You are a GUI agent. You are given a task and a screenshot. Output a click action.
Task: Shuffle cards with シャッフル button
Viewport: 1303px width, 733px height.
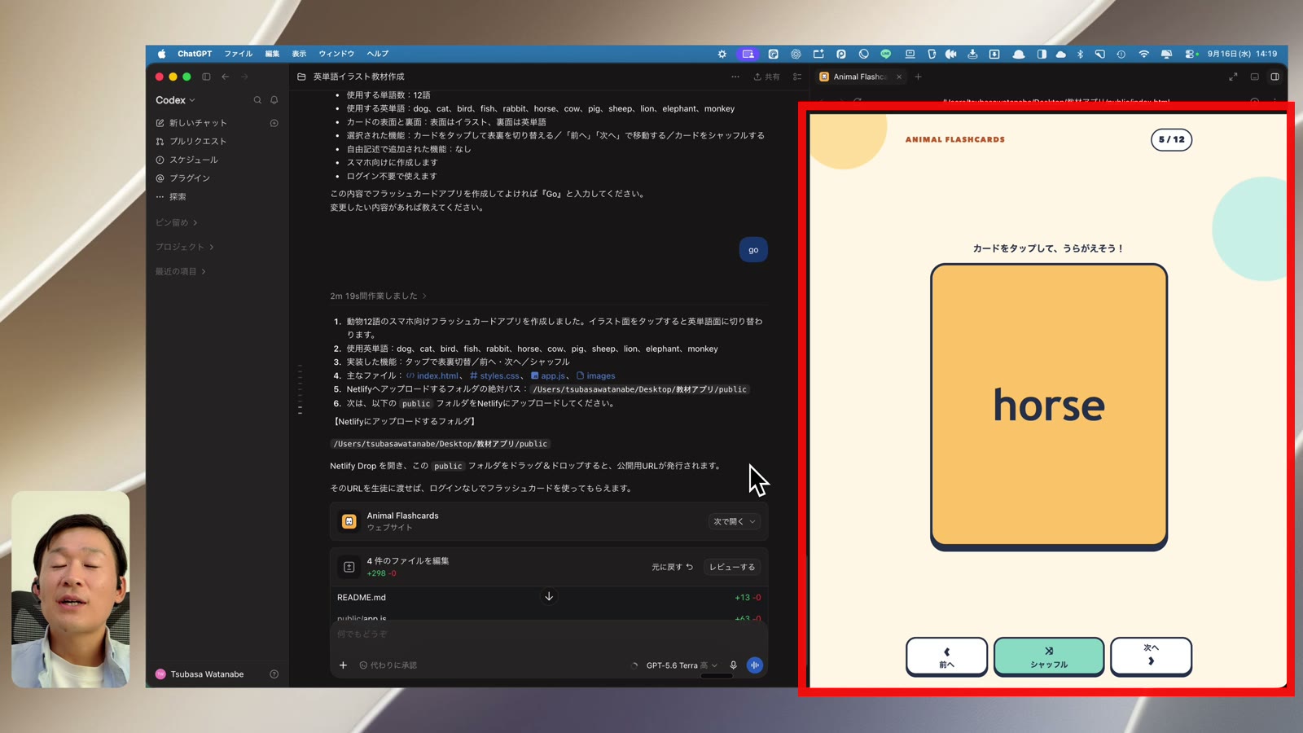(1049, 656)
